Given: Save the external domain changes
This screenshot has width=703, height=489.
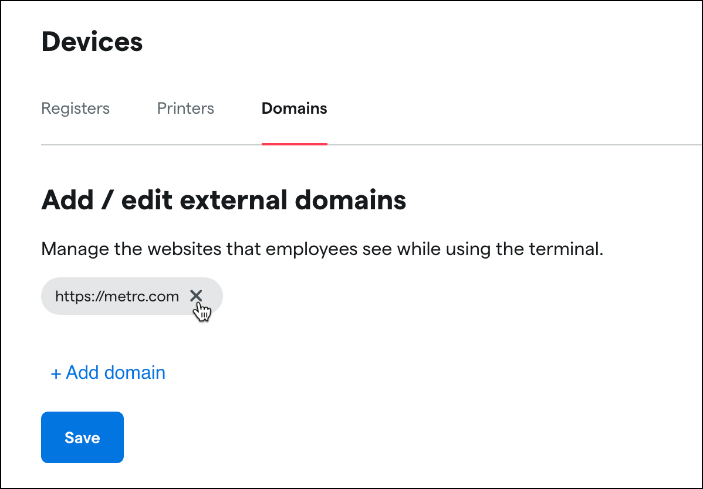Looking at the screenshot, I should pos(82,437).
